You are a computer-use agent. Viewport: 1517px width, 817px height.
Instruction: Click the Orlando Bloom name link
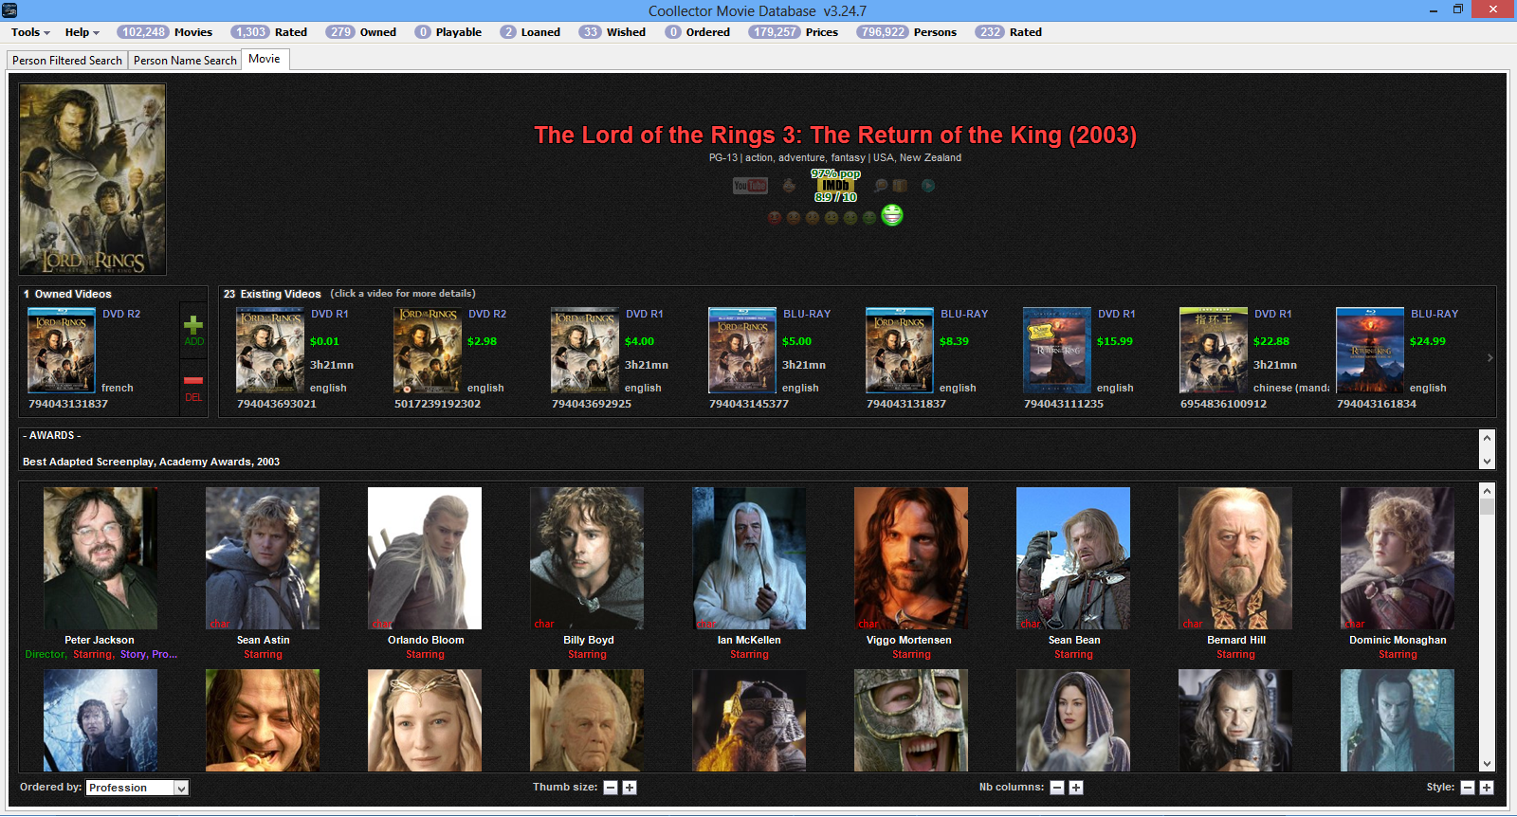[426, 640]
